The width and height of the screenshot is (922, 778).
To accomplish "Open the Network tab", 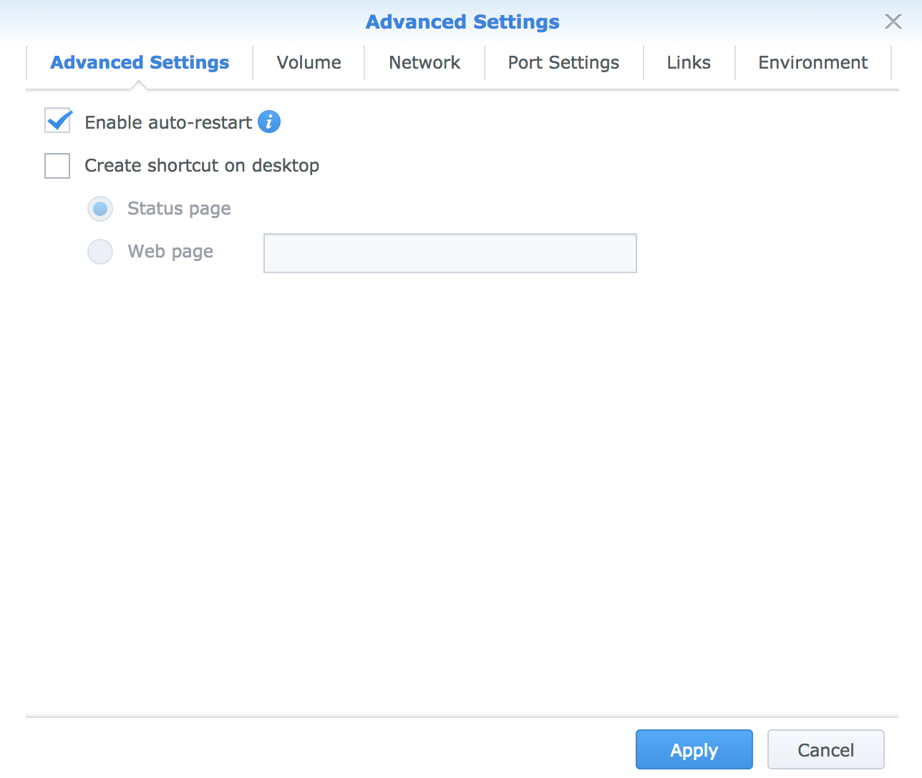I will click(424, 63).
